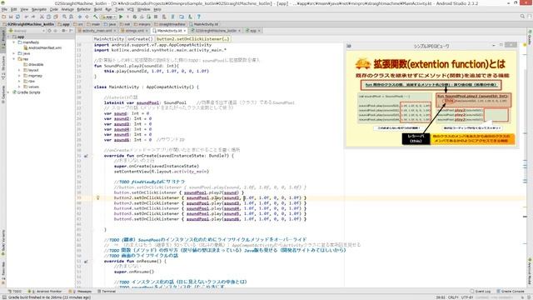Open the File menu
This screenshot has height=300, width=533.
4,9
